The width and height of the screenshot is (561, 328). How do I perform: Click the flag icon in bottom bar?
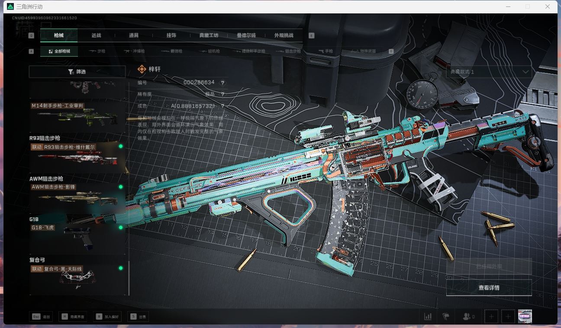point(446,317)
